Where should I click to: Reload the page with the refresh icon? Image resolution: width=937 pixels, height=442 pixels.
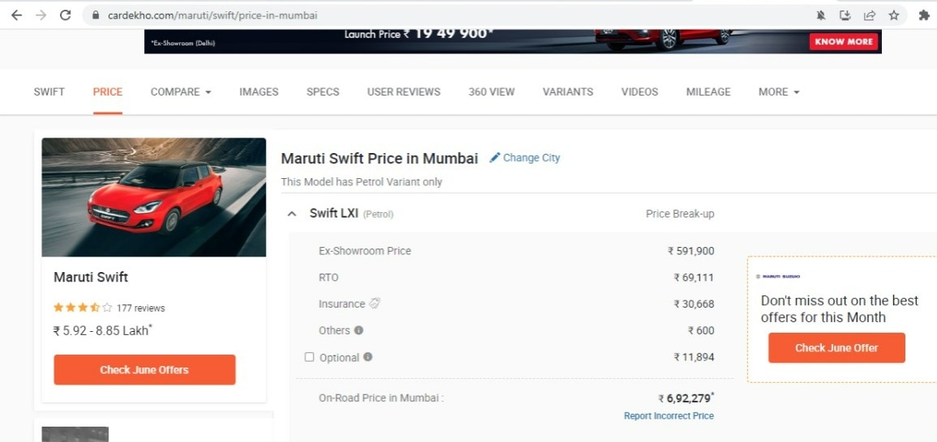pos(66,15)
